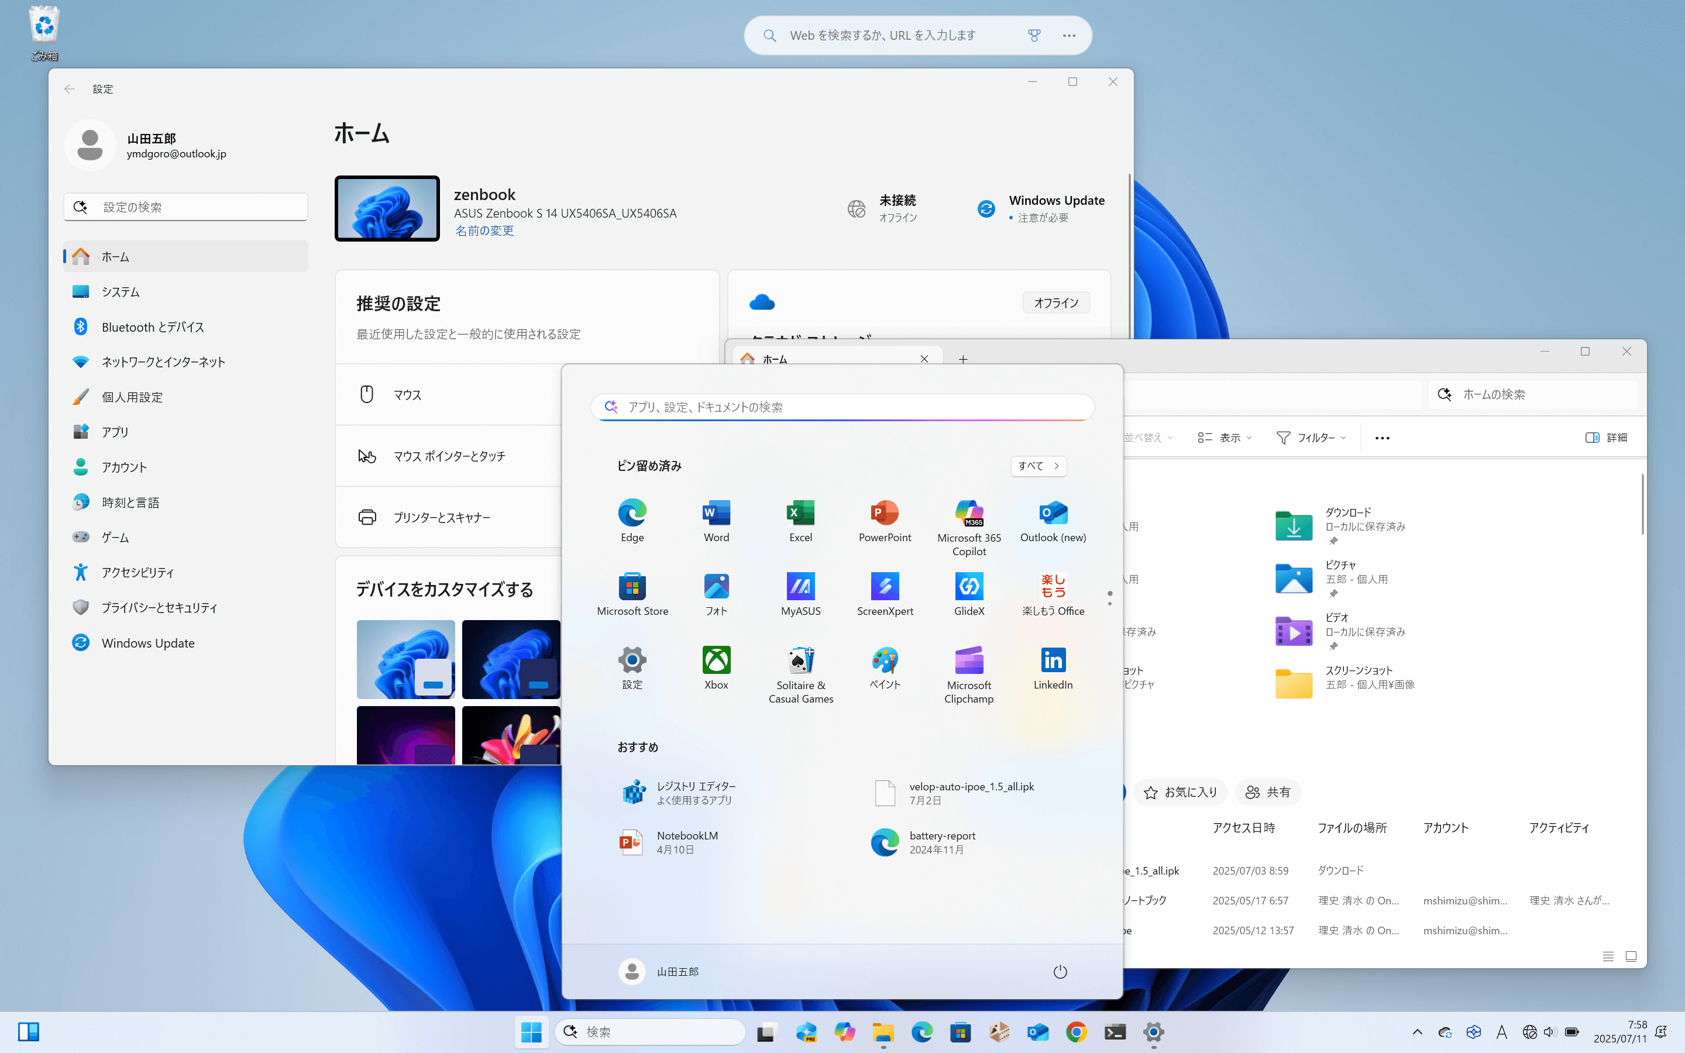
Task: Click the Windows Start button on taskbar
Action: (531, 1032)
